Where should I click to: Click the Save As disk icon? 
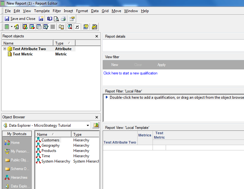pyautogui.click(x=41, y=19)
